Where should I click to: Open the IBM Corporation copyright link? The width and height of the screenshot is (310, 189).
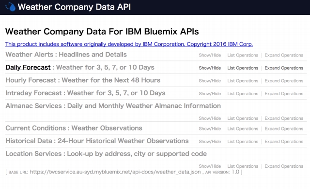tap(129, 44)
